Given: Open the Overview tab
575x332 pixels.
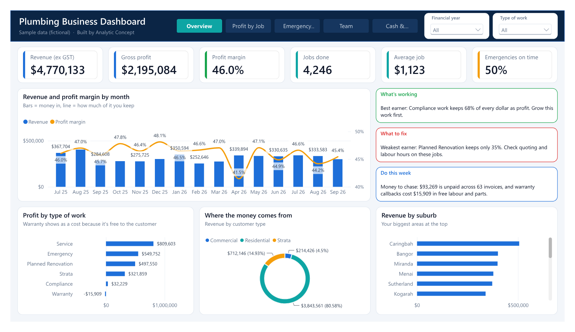Looking at the screenshot, I should coord(199,26).
